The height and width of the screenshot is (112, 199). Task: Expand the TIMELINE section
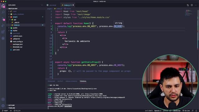(x=12, y=108)
